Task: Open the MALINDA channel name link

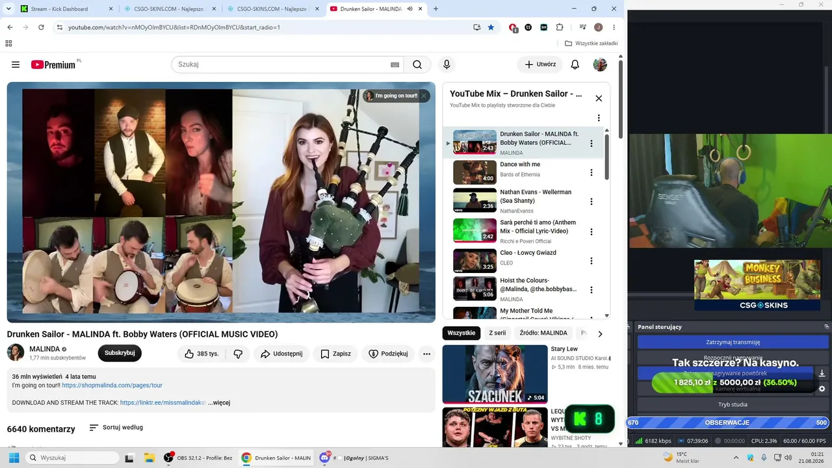Action: click(44, 349)
